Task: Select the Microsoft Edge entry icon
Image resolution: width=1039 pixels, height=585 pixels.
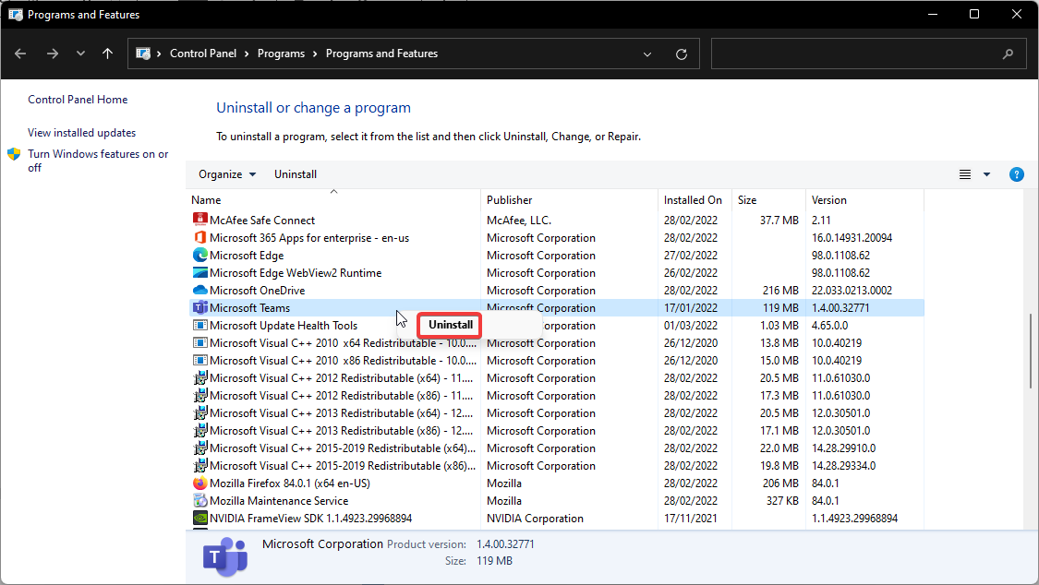Action: (200, 255)
